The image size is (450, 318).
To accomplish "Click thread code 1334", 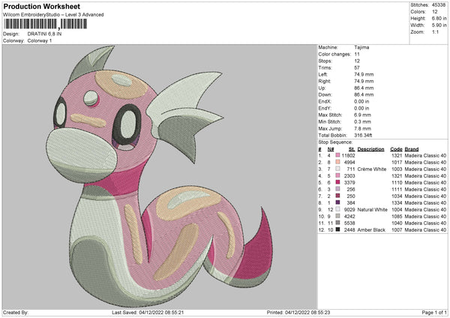I will pos(397,202).
